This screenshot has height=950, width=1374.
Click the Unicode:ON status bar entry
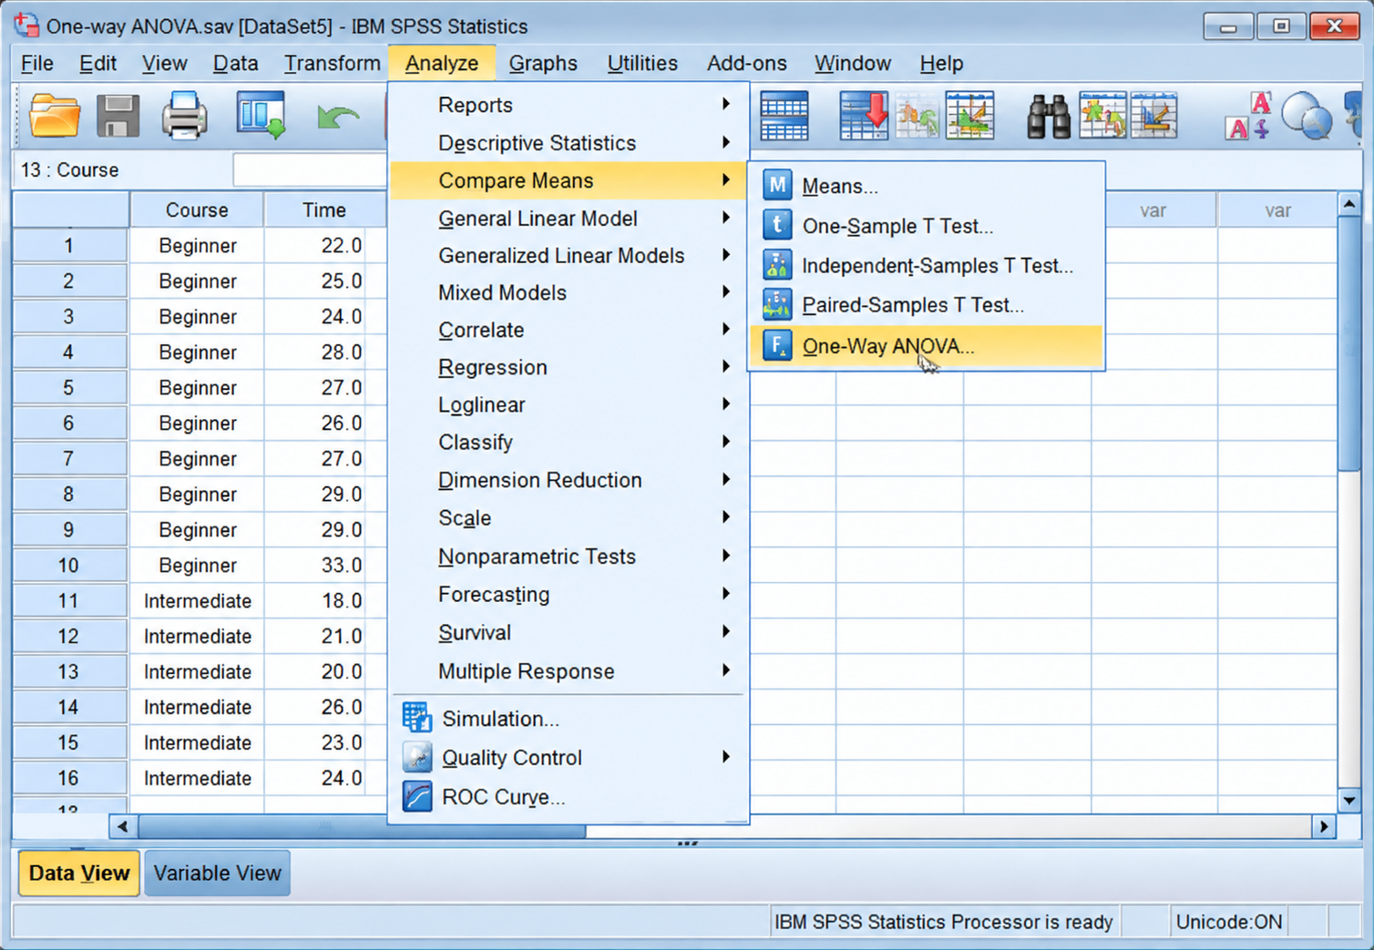(1229, 922)
